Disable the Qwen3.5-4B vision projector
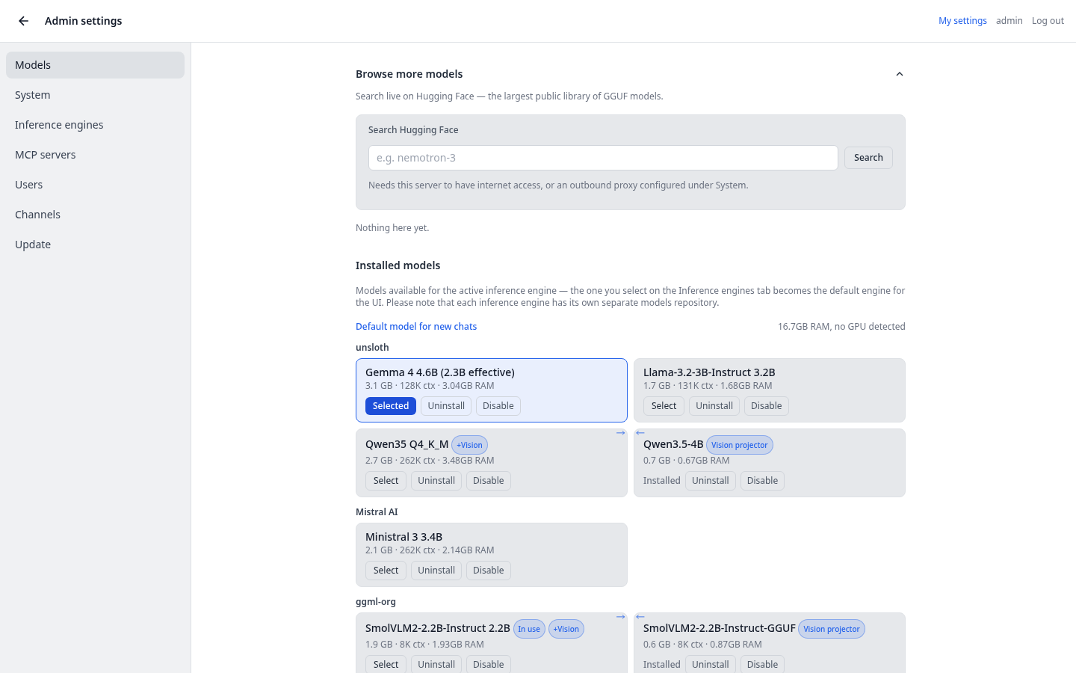 point(763,481)
